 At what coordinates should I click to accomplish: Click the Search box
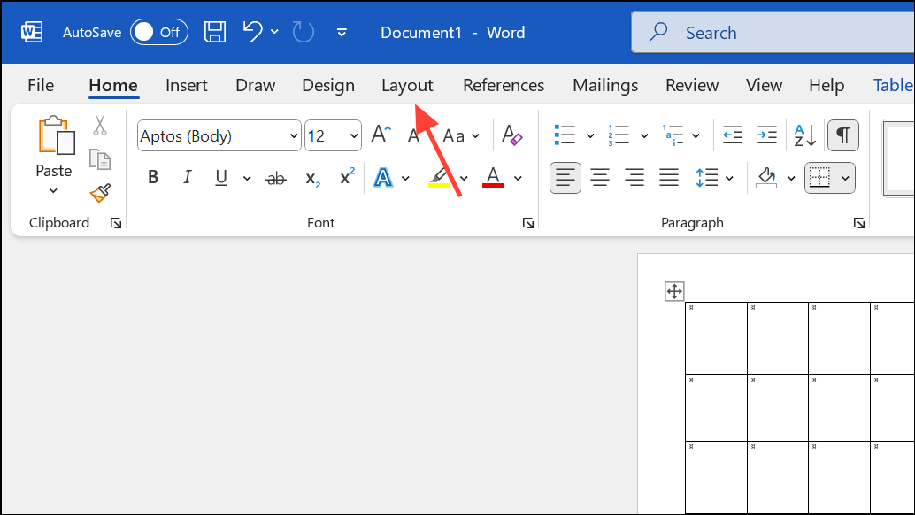click(x=773, y=33)
